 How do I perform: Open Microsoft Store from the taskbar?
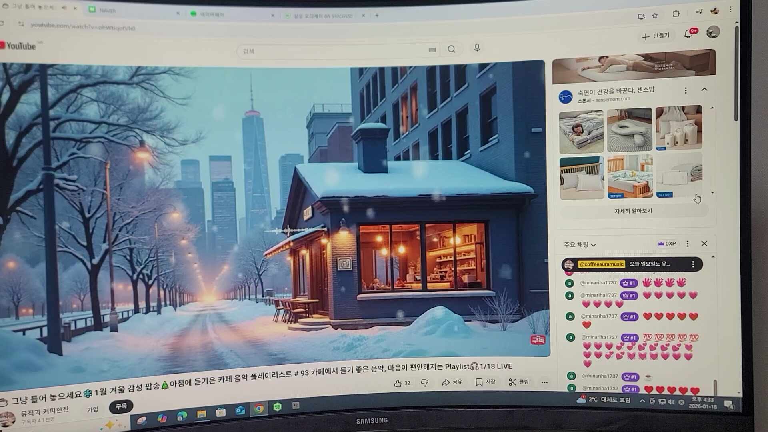[221, 412]
